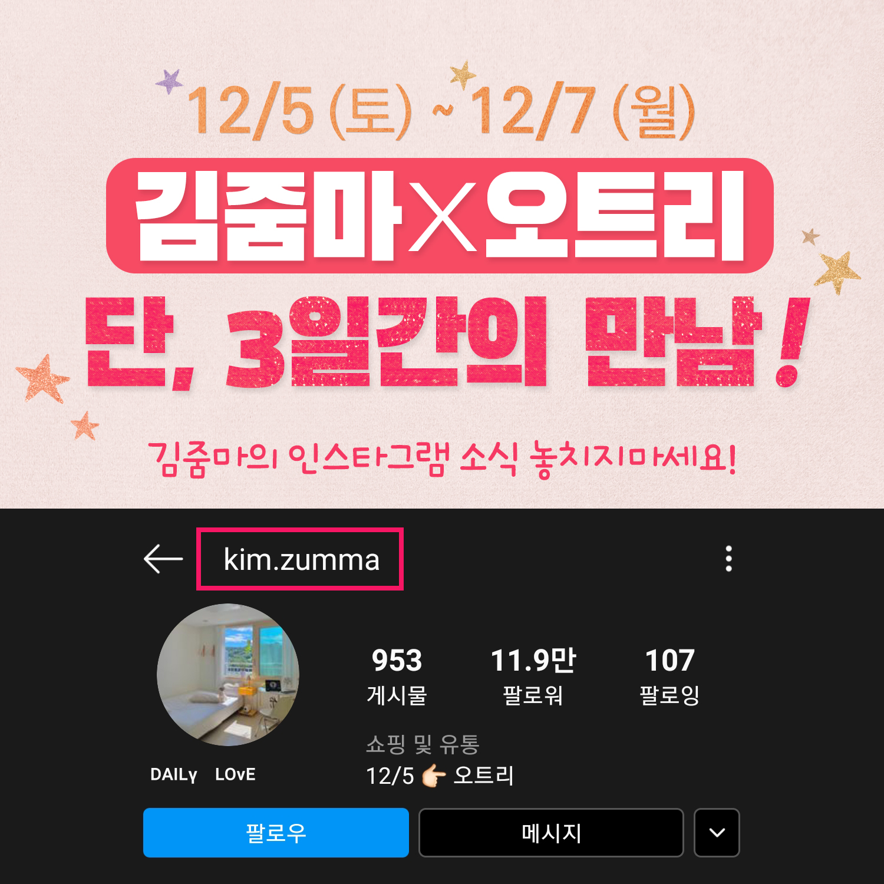Click the DAILy LOvE profile name

[x=203, y=774]
